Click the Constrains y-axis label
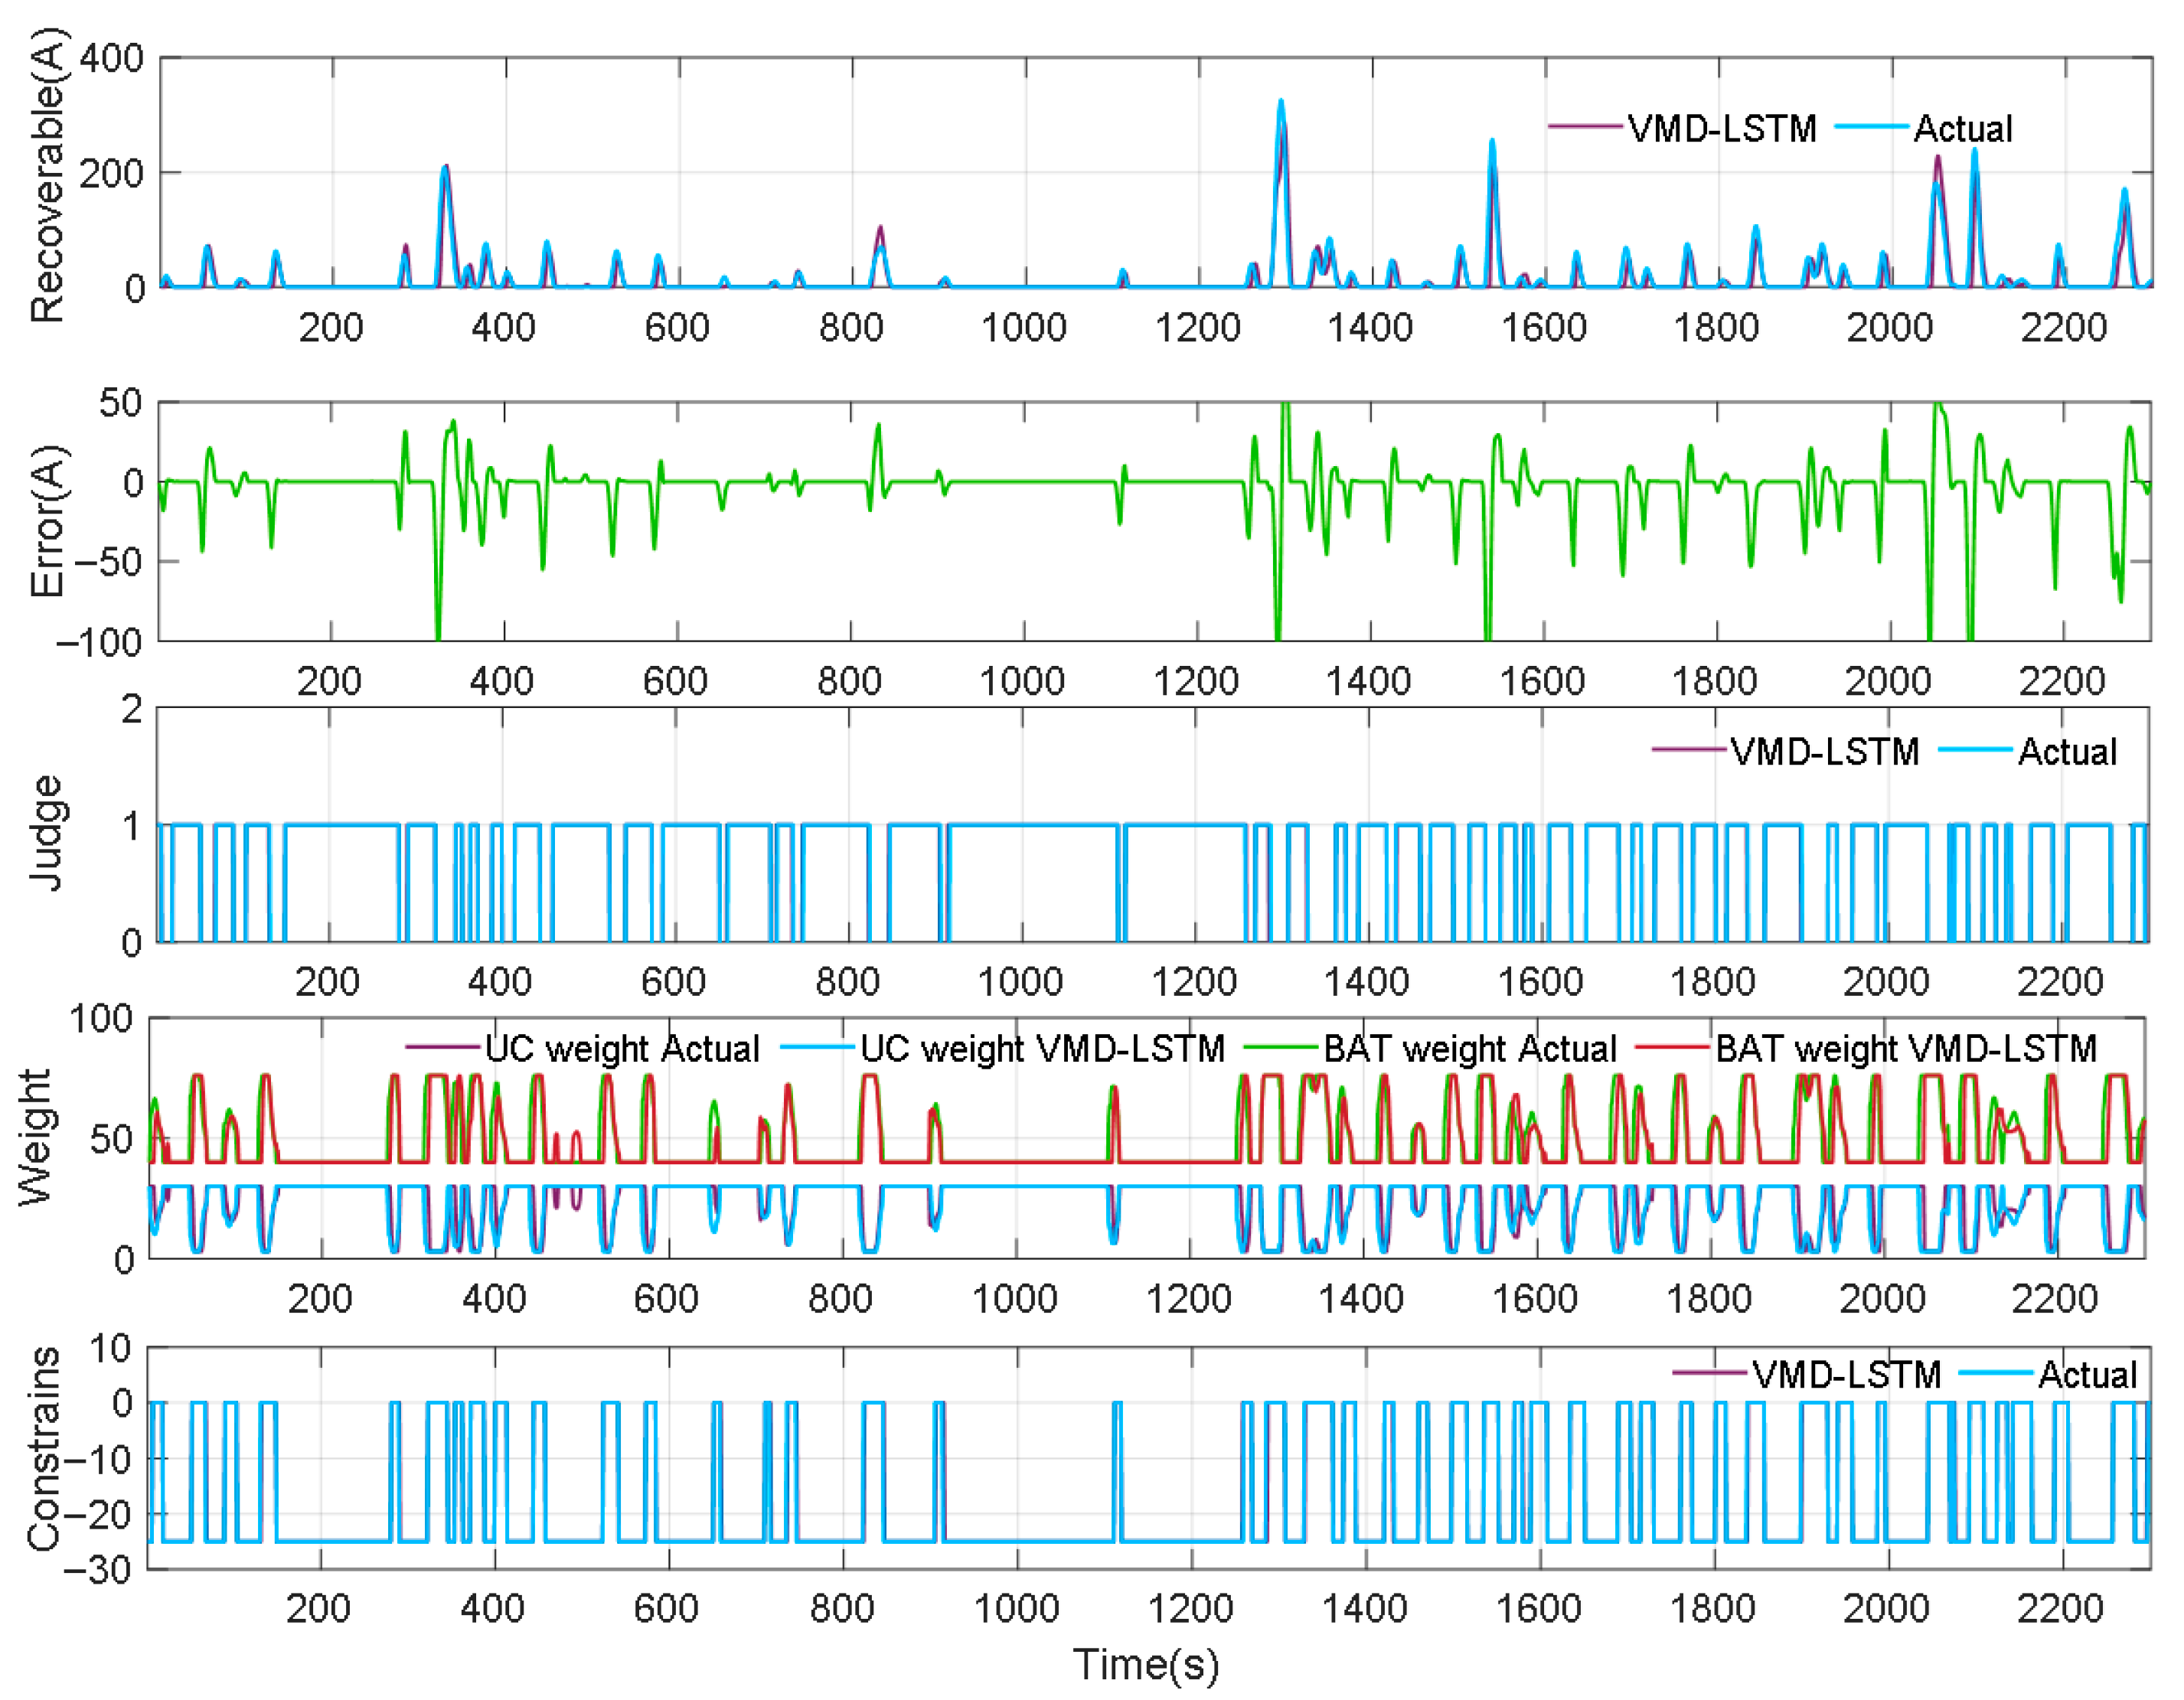The width and height of the screenshot is (2184, 1700). [x=42, y=1450]
